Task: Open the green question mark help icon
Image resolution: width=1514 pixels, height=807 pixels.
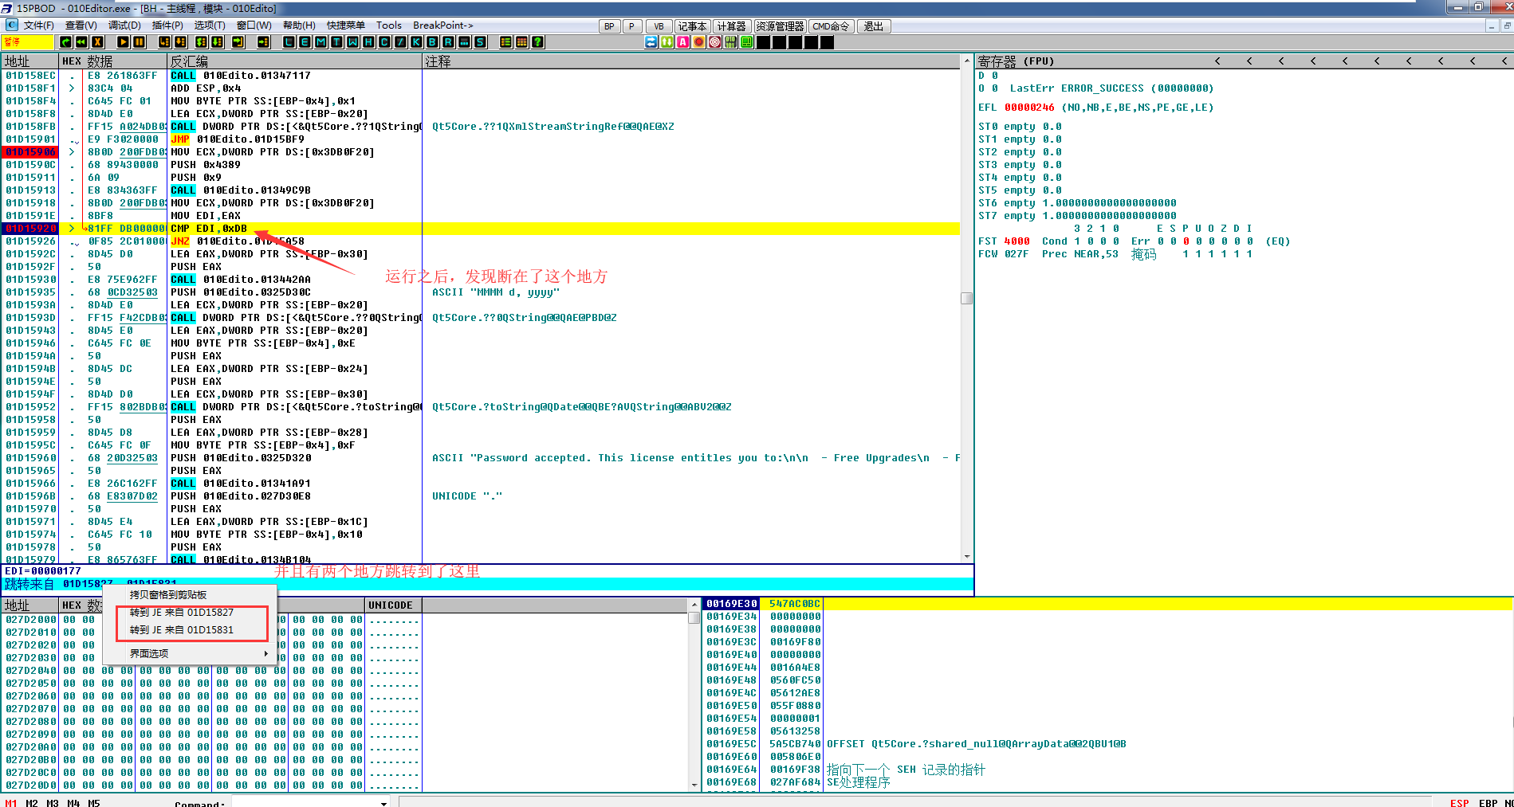Action: (538, 42)
